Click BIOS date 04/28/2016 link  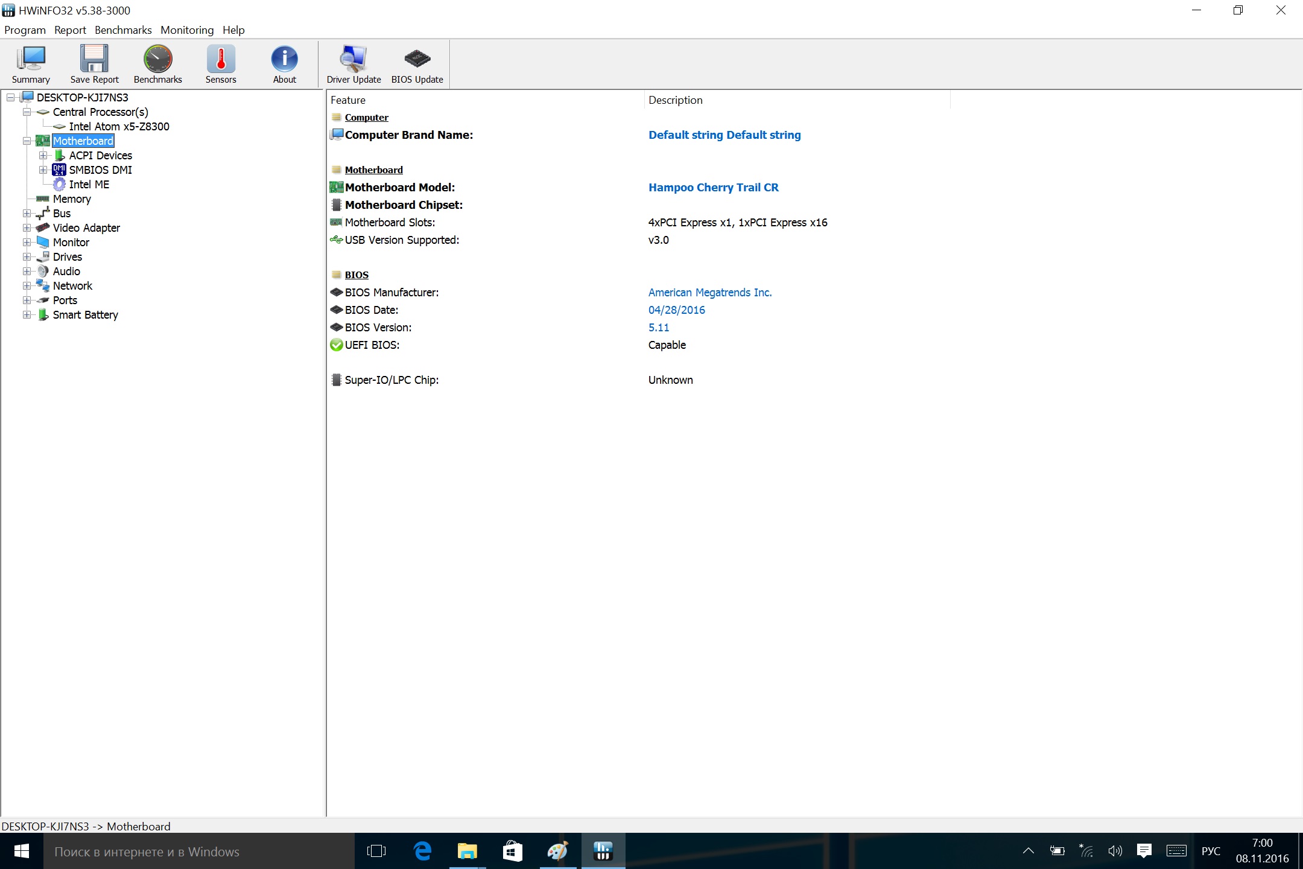pyautogui.click(x=676, y=310)
